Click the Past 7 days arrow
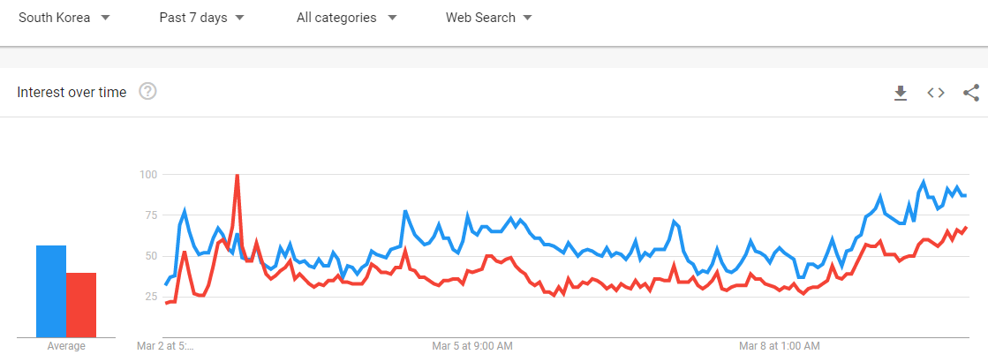Image resolution: width=988 pixels, height=362 pixels. click(239, 18)
